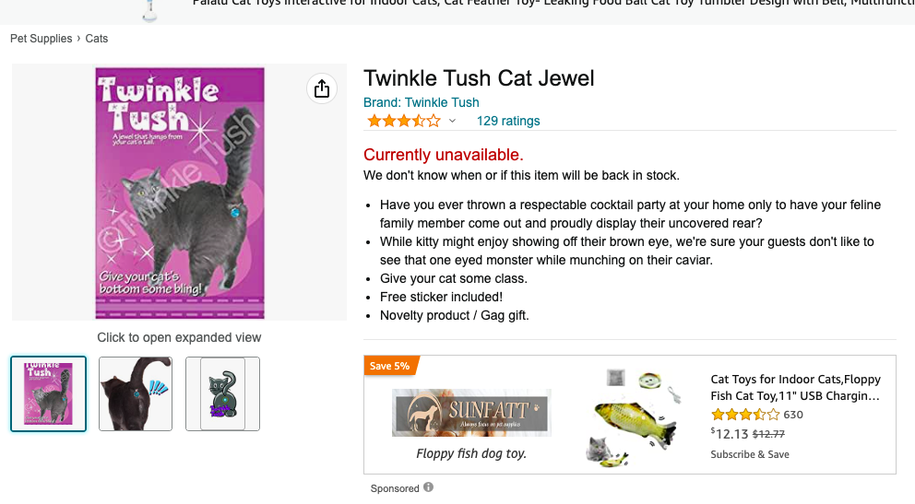This screenshot has height=504, width=915.
Task: Click the product image in top banner
Action: point(149,11)
